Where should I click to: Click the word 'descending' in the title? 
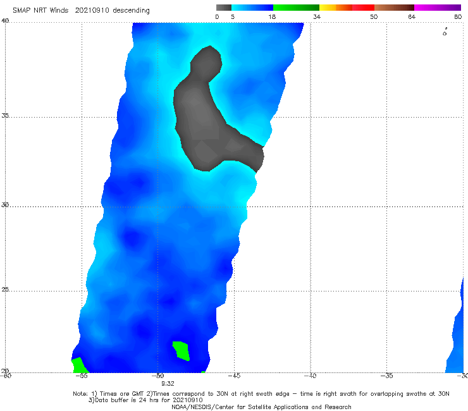(131, 11)
